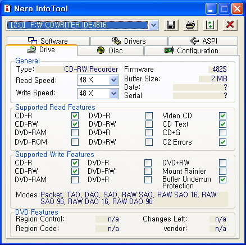
Task: Click the floppy disk save icon
Action: coord(171,25)
